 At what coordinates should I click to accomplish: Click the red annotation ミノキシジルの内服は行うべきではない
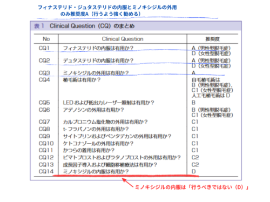[x=192, y=187]
